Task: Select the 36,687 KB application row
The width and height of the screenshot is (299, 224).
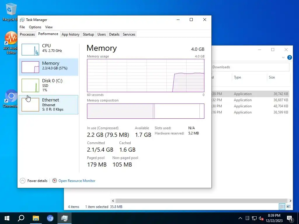Action: (x=250, y=100)
